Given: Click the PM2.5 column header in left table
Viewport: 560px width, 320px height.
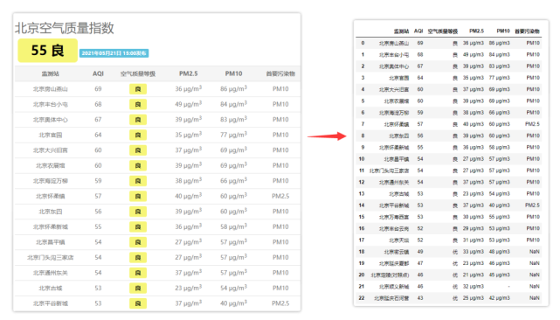Looking at the screenshot, I should [x=188, y=73].
